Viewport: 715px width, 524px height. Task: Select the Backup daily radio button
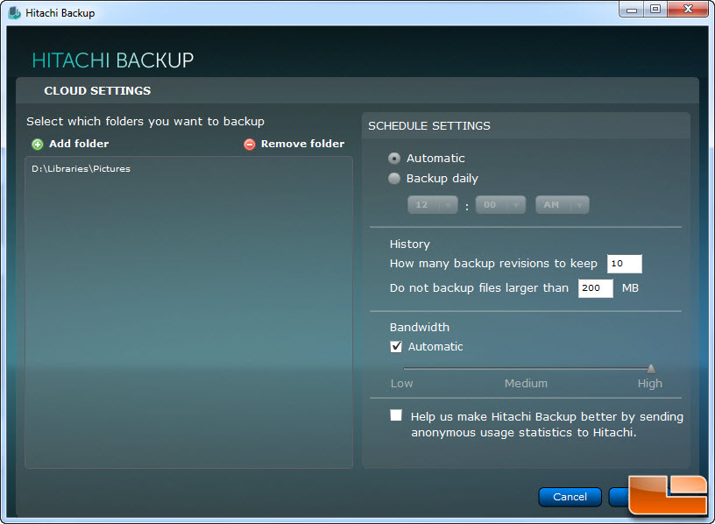pos(394,178)
